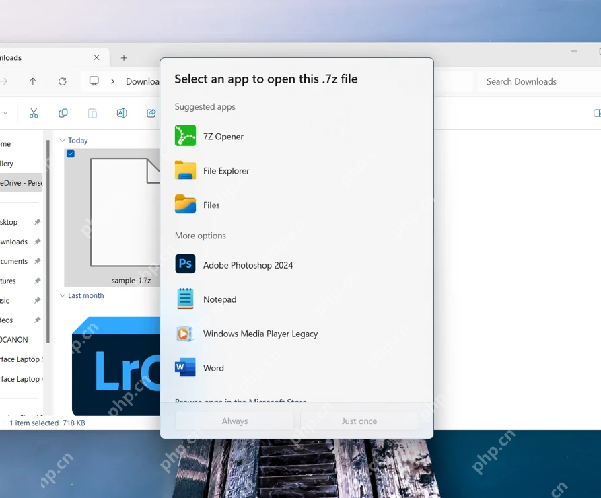This screenshot has width=601, height=498.
Task: Click pin icon beside Documents sidebar item
Action: click(37, 261)
